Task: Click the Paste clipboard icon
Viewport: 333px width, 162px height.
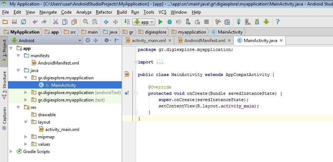Action: (x=74, y=22)
